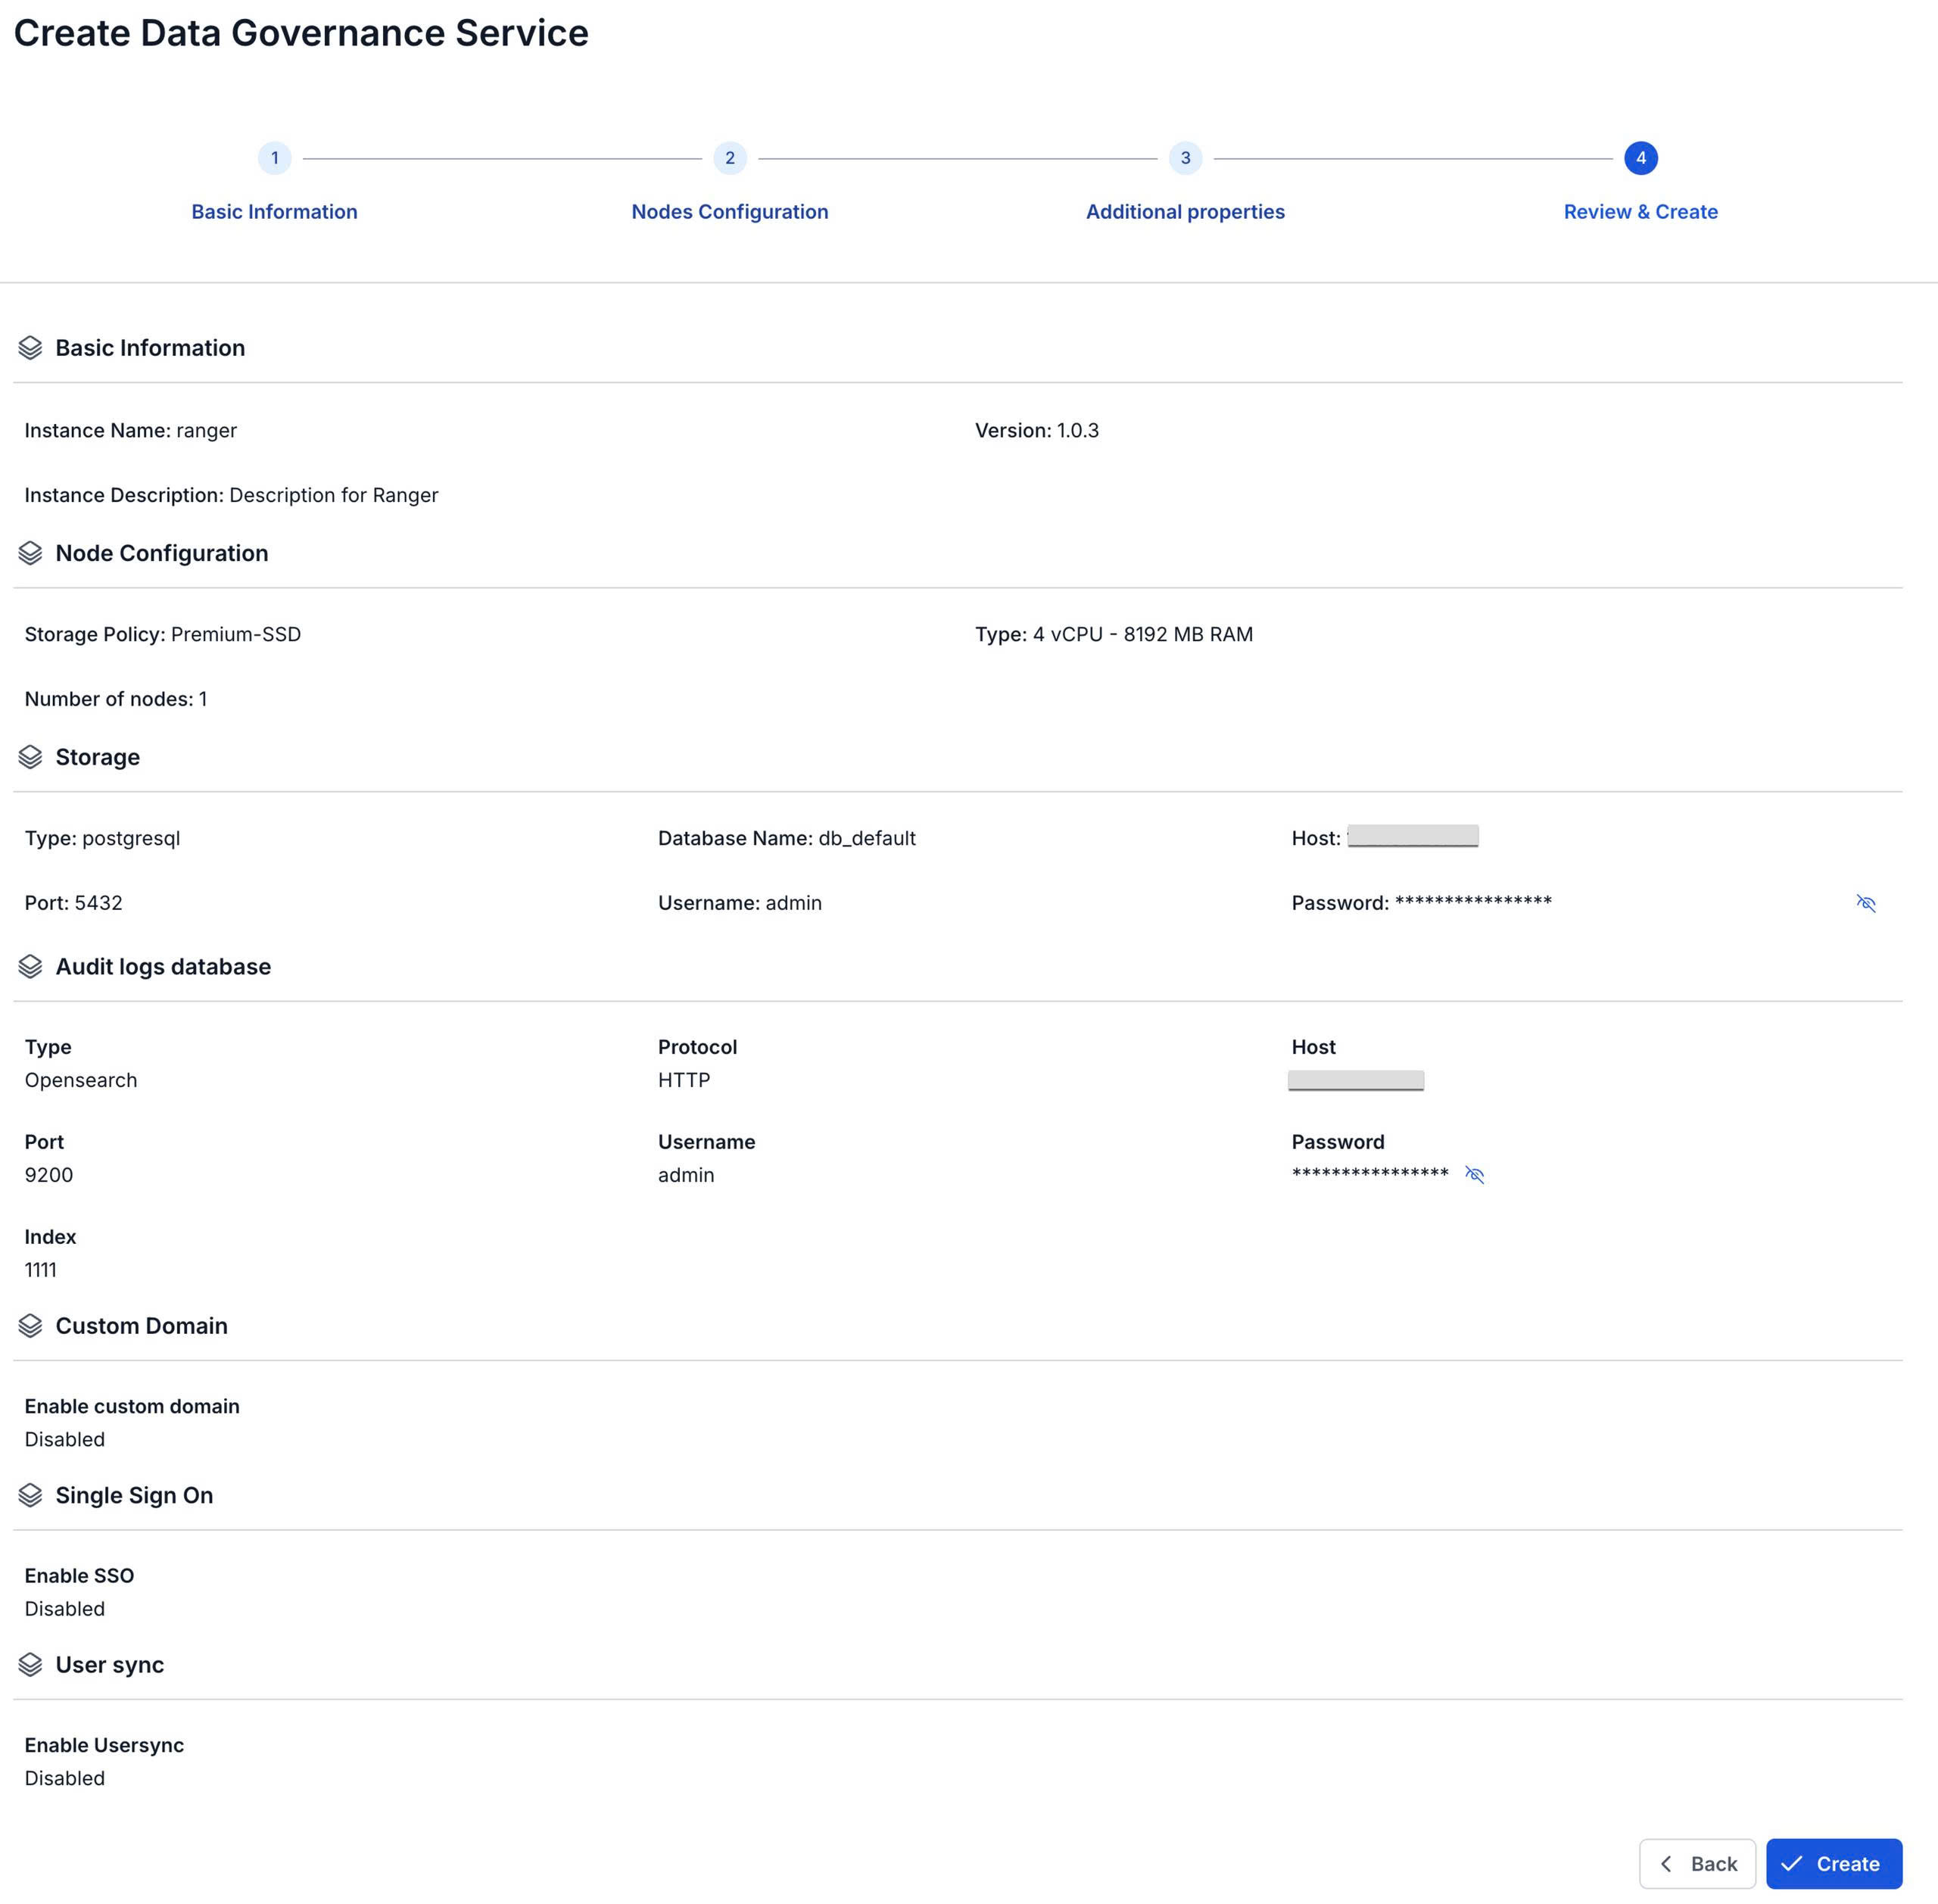Select the Instance Name value ranger

(x=207, y=431)
